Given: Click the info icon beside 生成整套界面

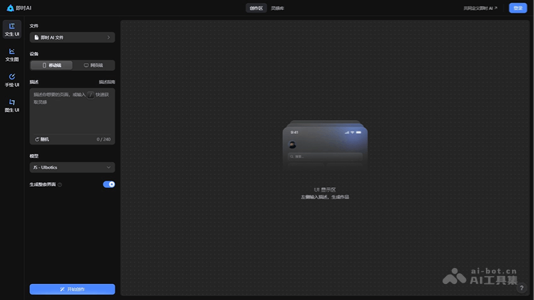Looking at the screenshot, I should [60, 185].
